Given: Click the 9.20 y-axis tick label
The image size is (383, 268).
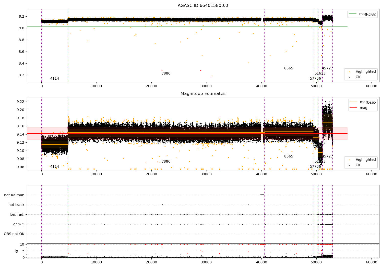Looking at the screenshot, I should point(21,110).
